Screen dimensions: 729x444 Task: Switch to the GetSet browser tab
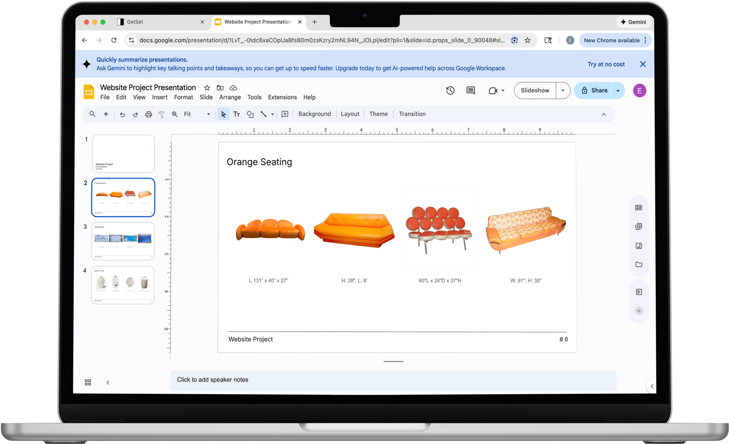click(x=135, y=22)
